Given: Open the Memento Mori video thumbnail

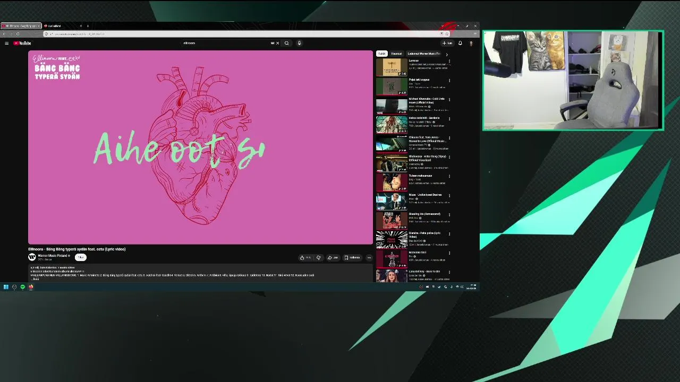Looking at the screenshot, I should coord(392,259).
